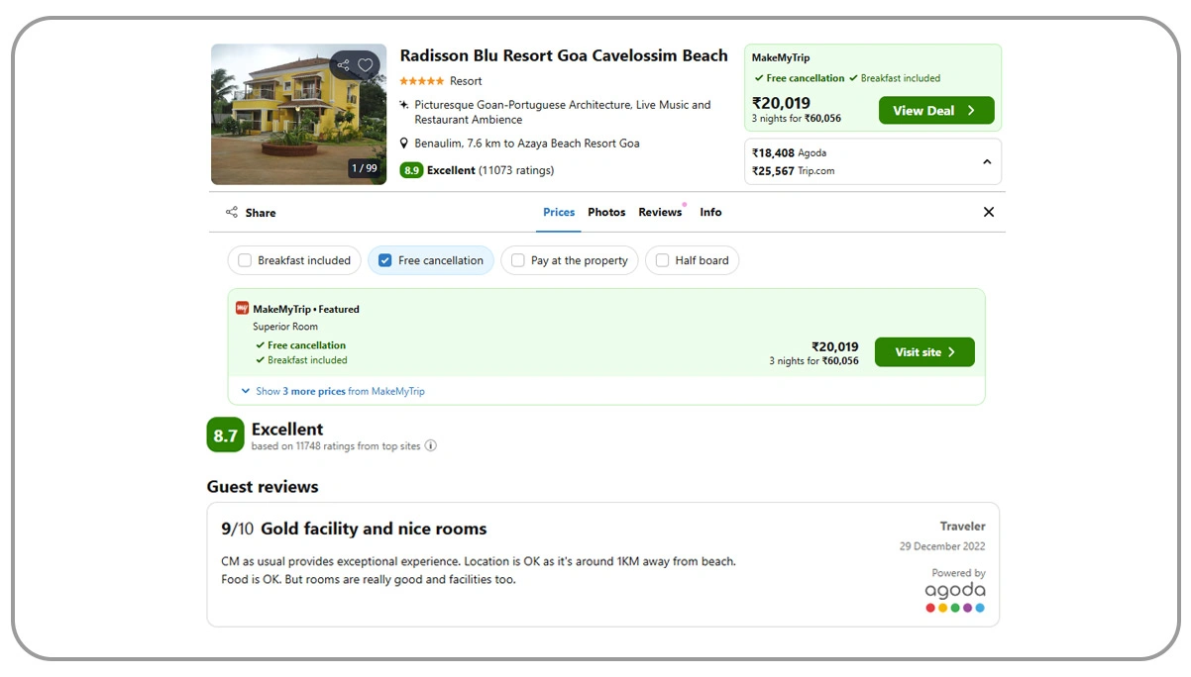
Task: Click the Visit site button
Action: pos(923,351)
